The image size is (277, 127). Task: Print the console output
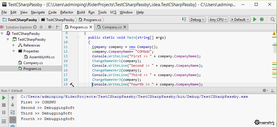[x=13, y=126]
